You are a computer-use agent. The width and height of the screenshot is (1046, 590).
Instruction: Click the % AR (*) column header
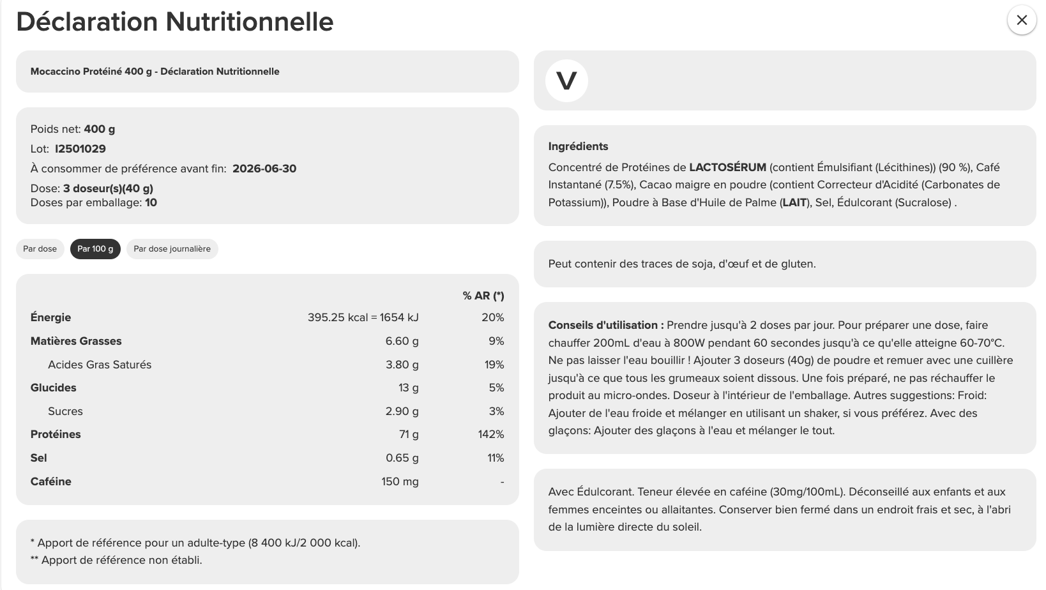(x=483, y=296)
